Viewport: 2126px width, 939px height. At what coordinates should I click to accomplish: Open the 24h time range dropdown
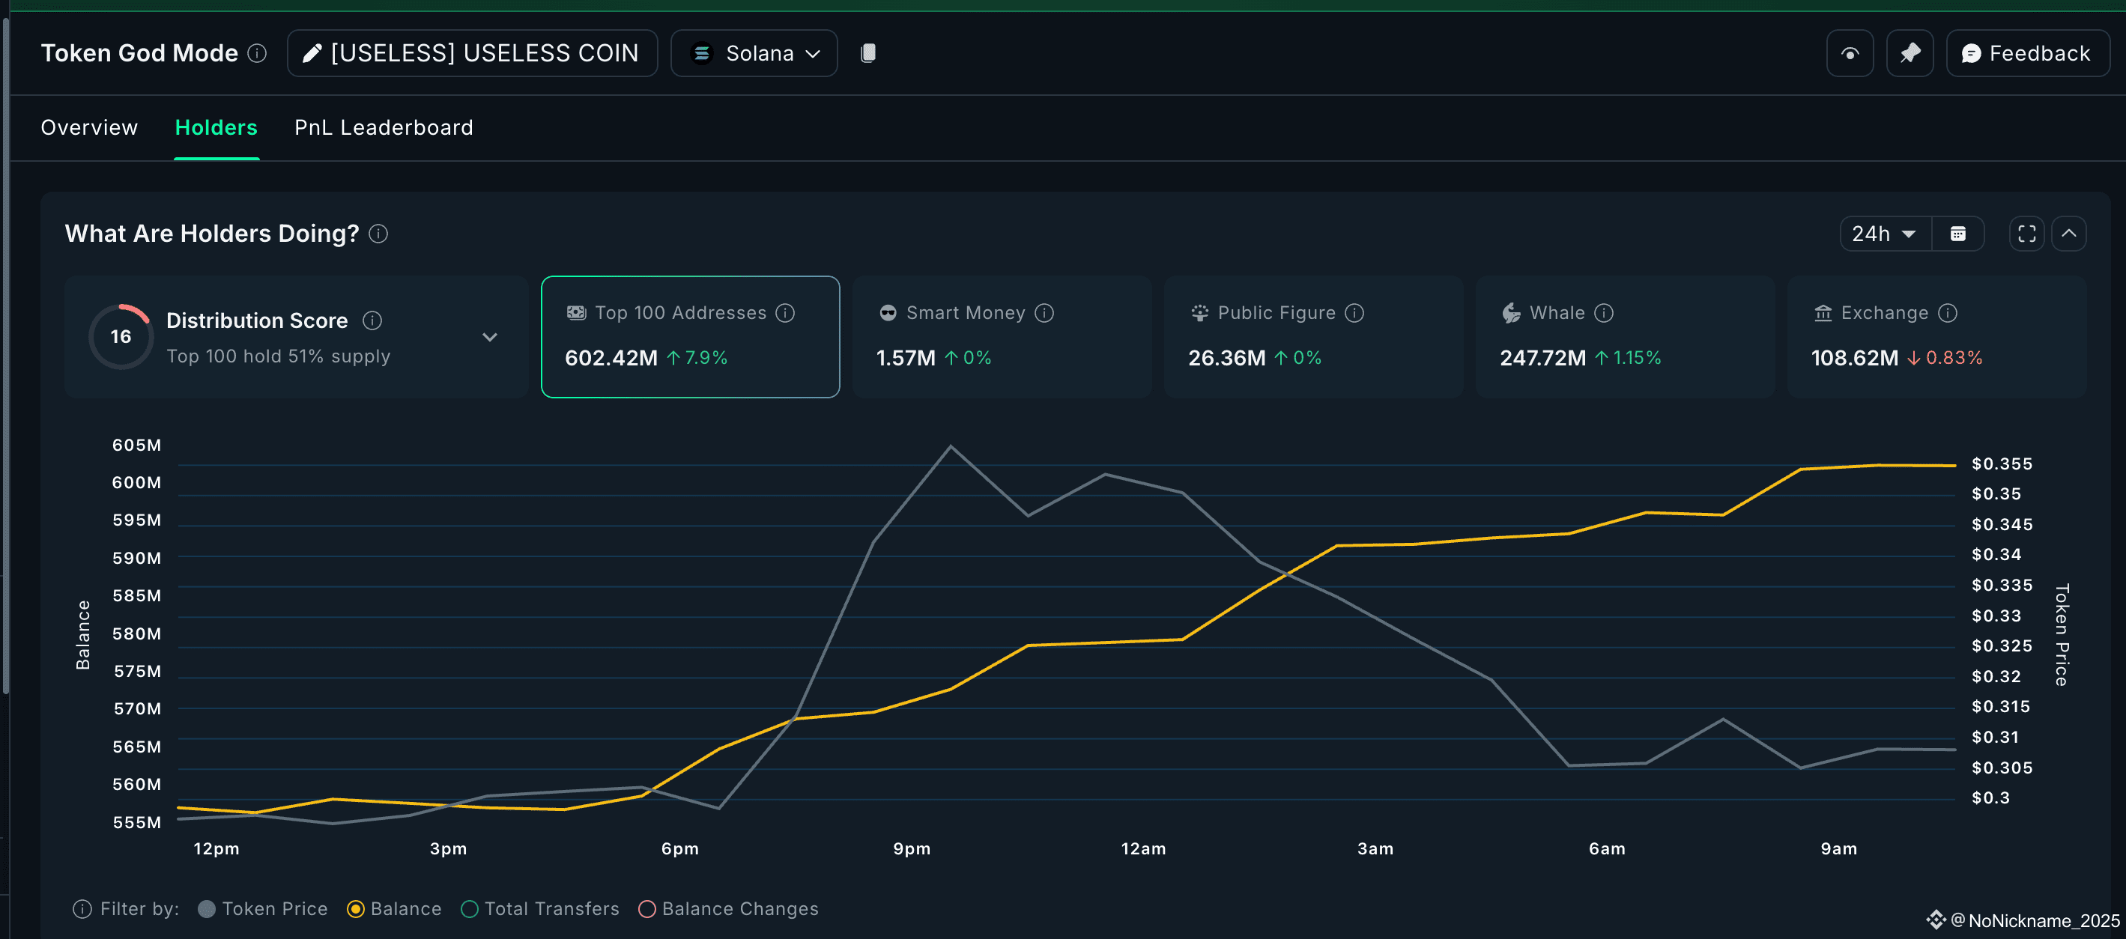[x=1884, y=234]
